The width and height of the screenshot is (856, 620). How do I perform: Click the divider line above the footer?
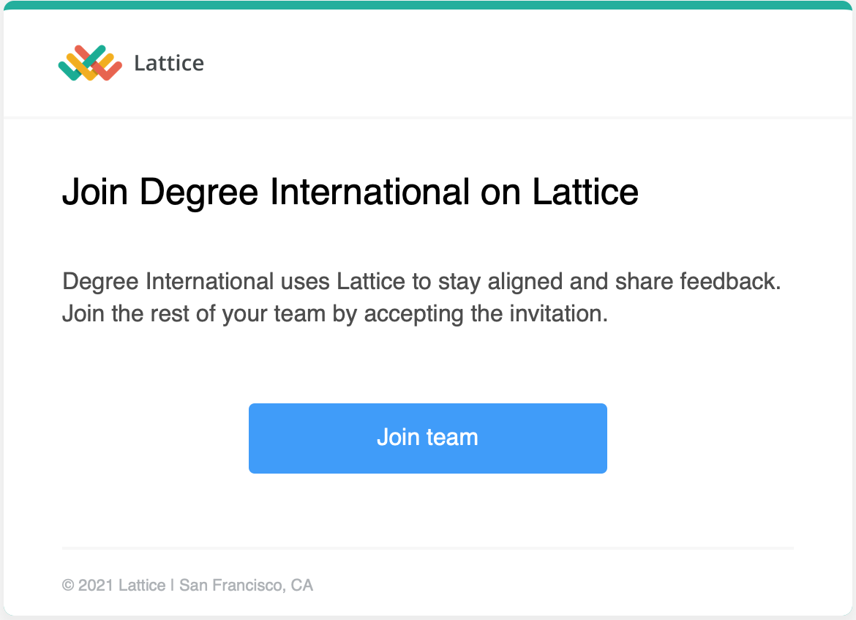(x=428, y=548)
